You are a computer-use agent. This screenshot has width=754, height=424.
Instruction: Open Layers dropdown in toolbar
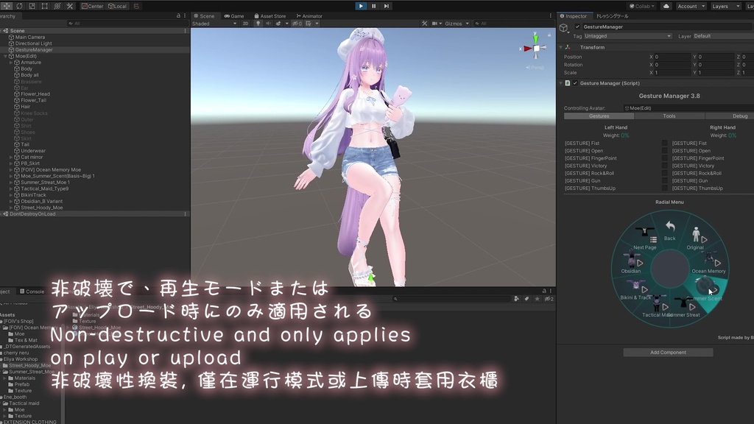(x=725, y=6)
